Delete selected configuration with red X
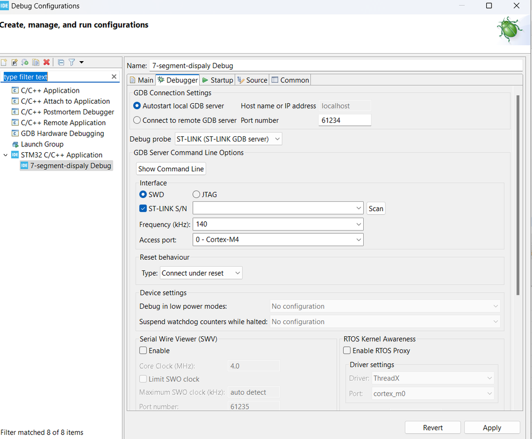The image size is (532, 439). 46,62
